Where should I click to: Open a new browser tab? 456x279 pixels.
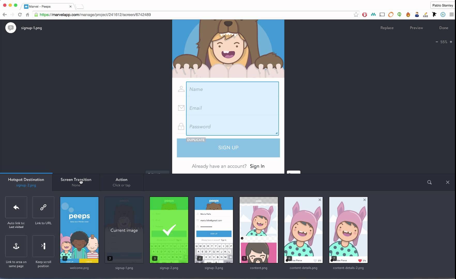pos(80,6)
